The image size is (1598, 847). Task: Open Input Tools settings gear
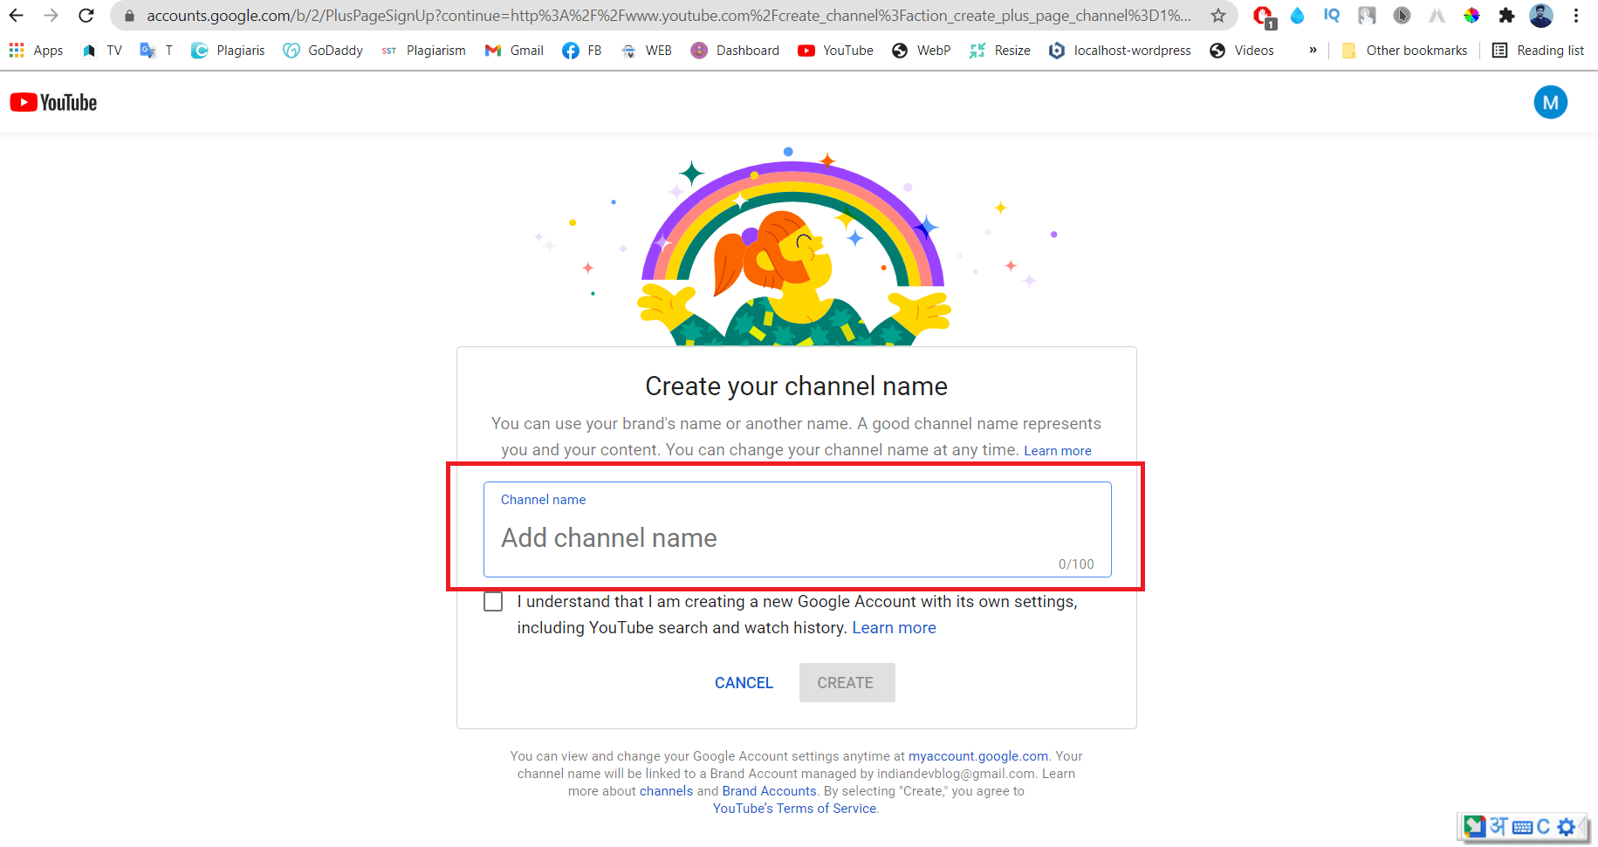(1567, 826)
